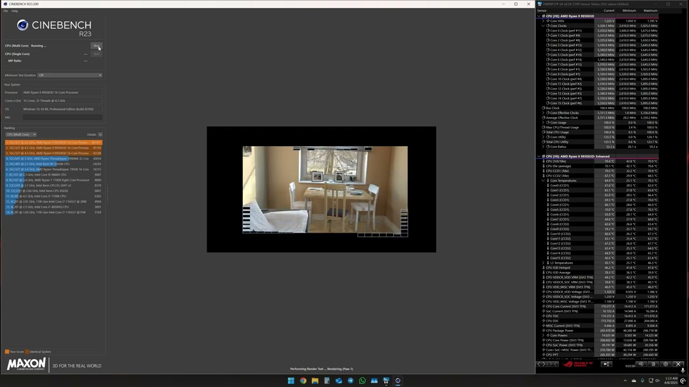Open the Telegram taskbar icon
Screen dimensions: 689x387
[x=350, y=381]
